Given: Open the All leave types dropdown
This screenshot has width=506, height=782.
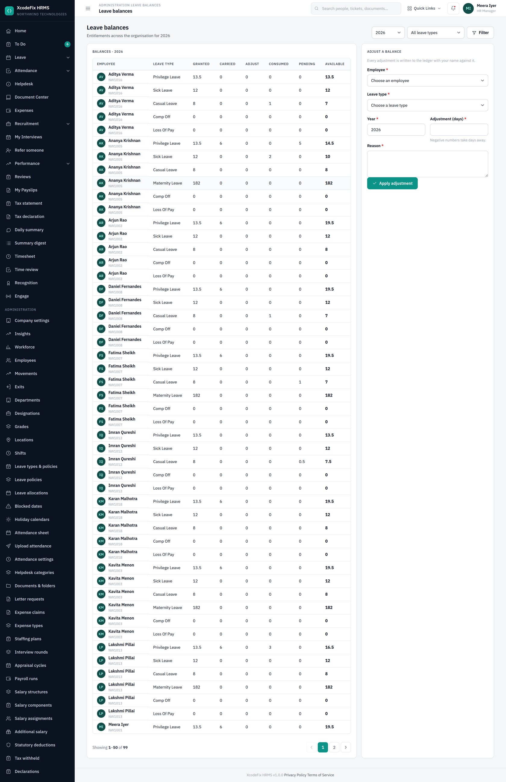Looking at the screenshot, I should tap(436, 33).
